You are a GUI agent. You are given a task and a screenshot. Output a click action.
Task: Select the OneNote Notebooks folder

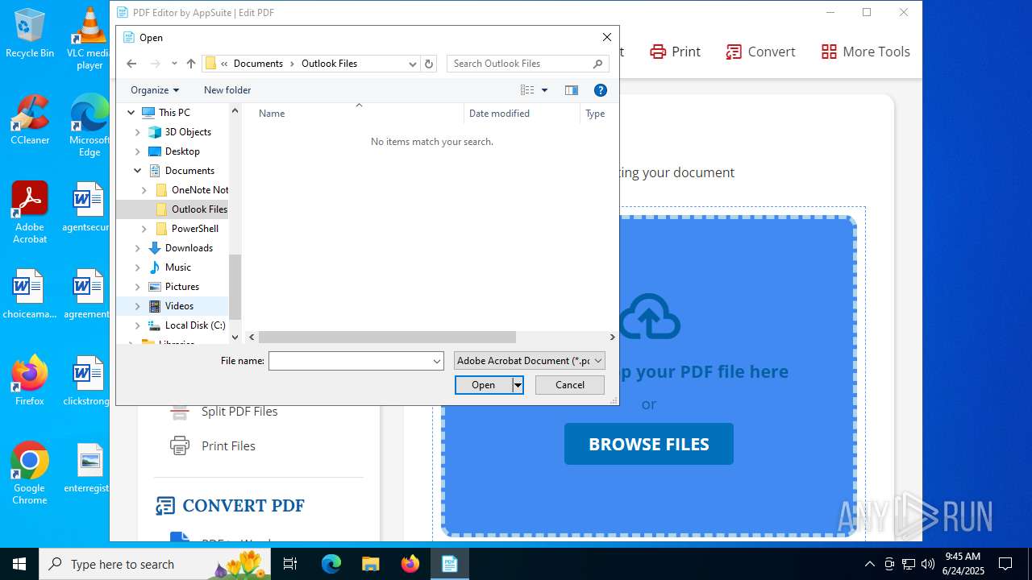tap(199, 190)
